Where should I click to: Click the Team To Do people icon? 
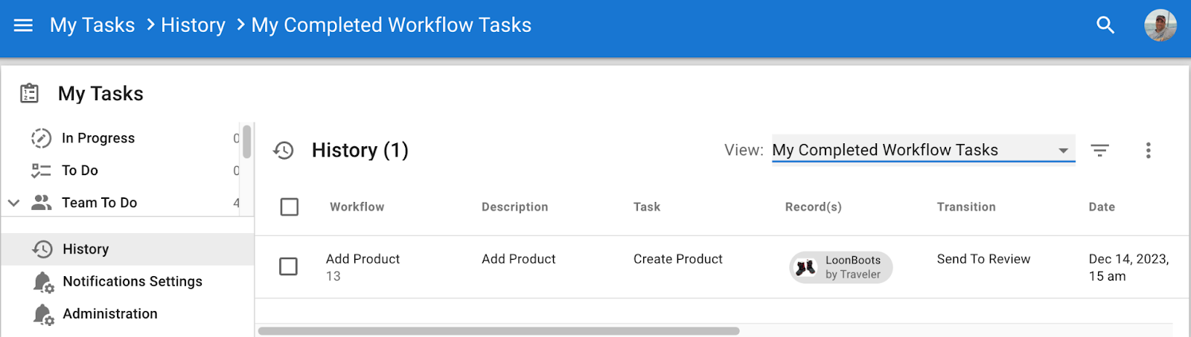click(41, 203)
